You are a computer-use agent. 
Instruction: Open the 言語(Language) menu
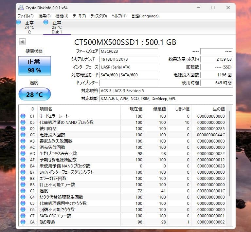(145, 16)
